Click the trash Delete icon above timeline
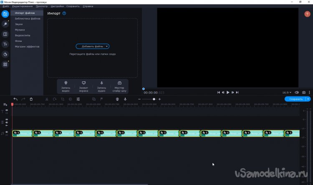The width and height of the screenshot is (313, 185). (x=31, y=99)
